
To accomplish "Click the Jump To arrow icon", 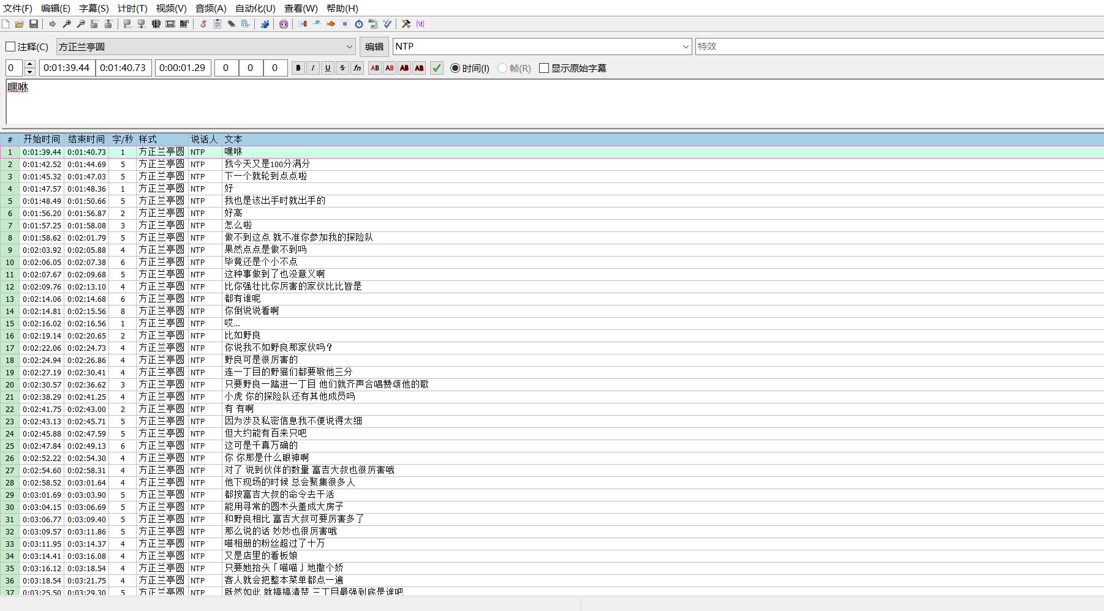I will click(x=53, y=24).
